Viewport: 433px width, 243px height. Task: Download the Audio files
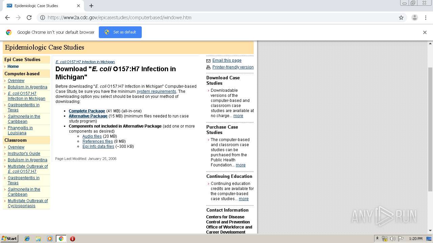click(92, 136)
